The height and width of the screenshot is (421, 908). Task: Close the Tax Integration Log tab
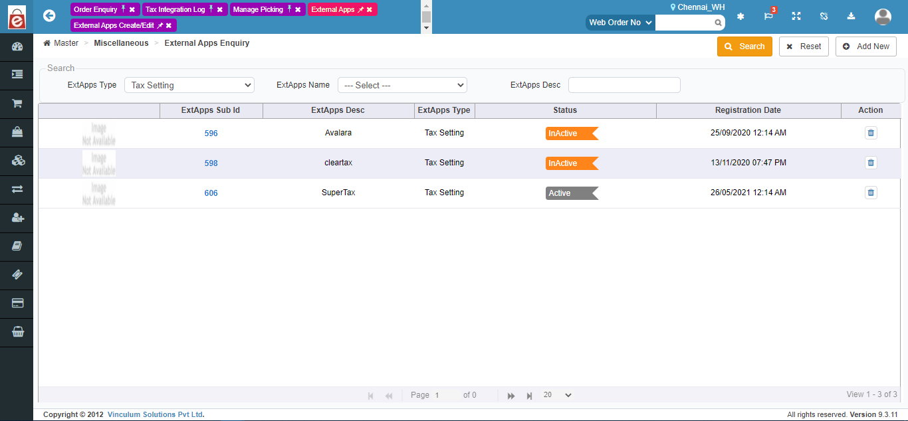tap(220, 10)
